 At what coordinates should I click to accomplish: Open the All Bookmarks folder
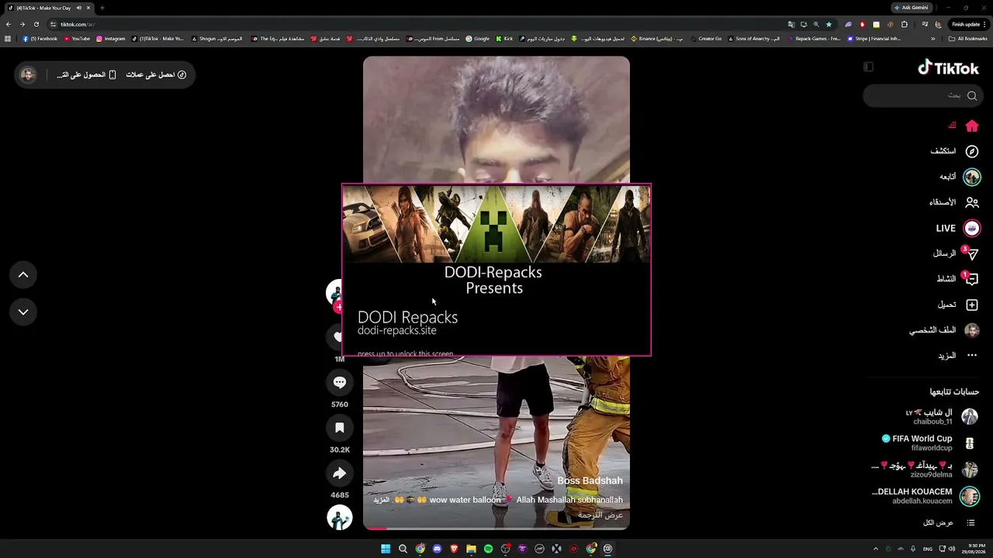pos(968,38)
